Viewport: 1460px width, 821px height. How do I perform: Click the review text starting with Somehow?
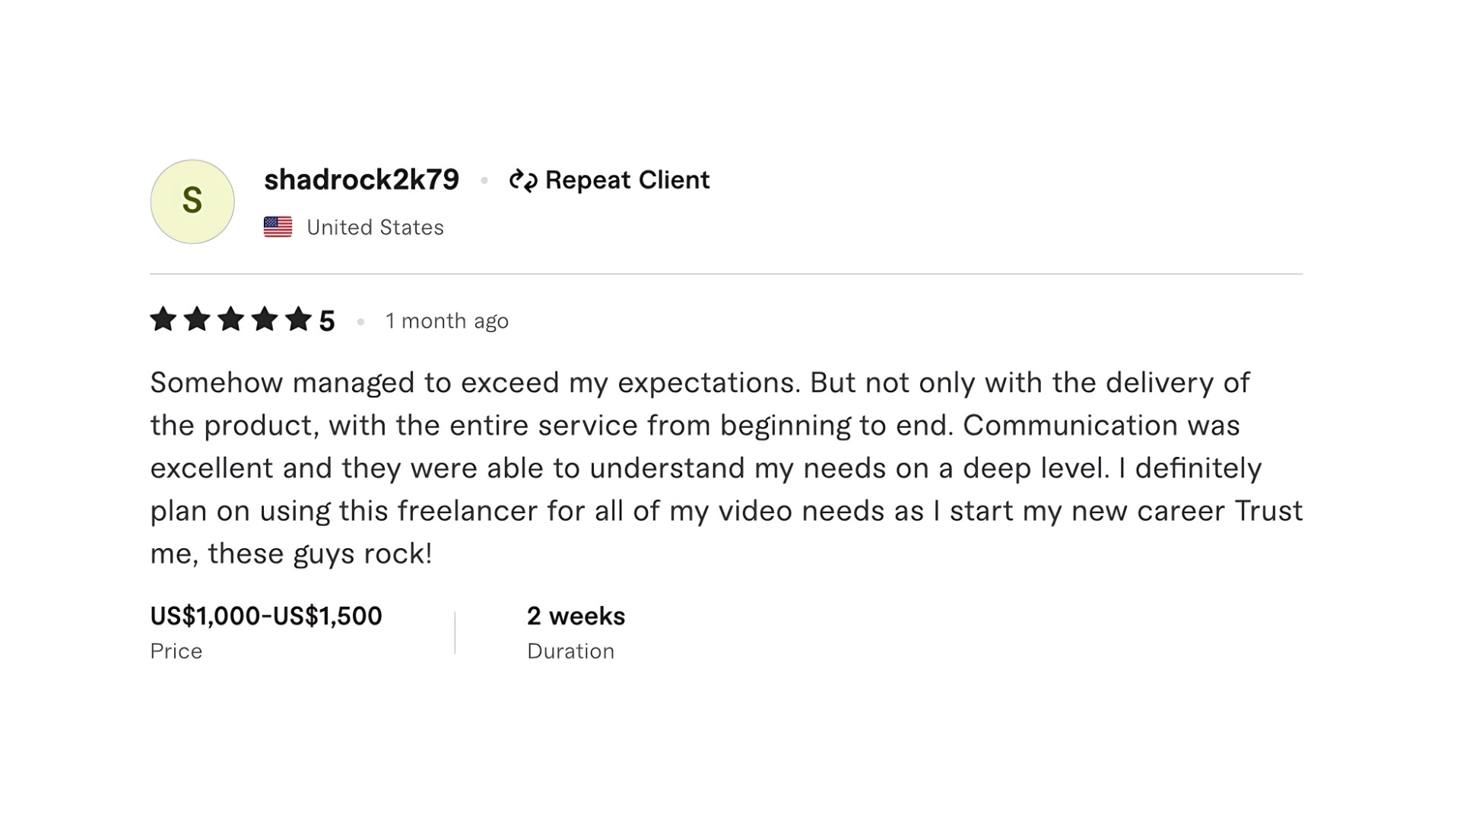[726, 468]
